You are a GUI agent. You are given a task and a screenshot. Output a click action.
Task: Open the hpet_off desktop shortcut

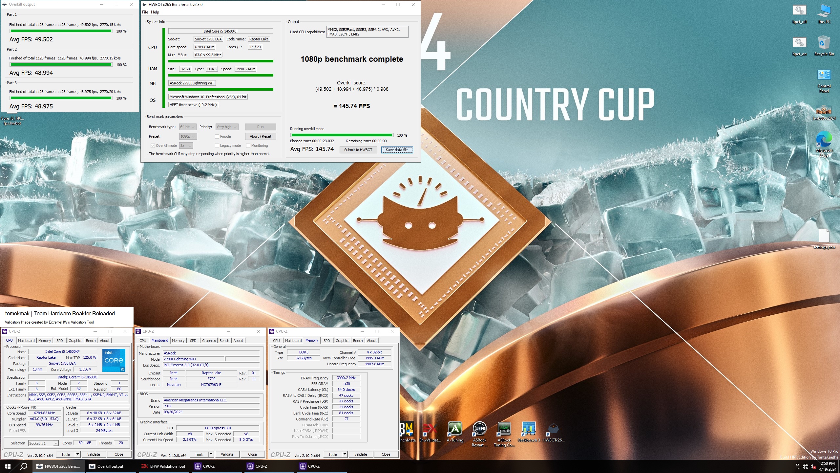799,14
